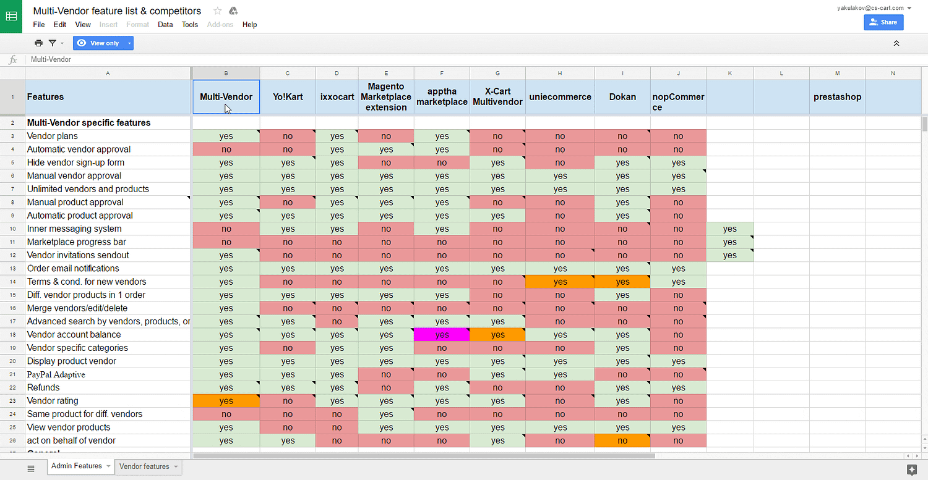Star the Multi-Vendor feature list document
Screen dimensions: 928x480
217,11
